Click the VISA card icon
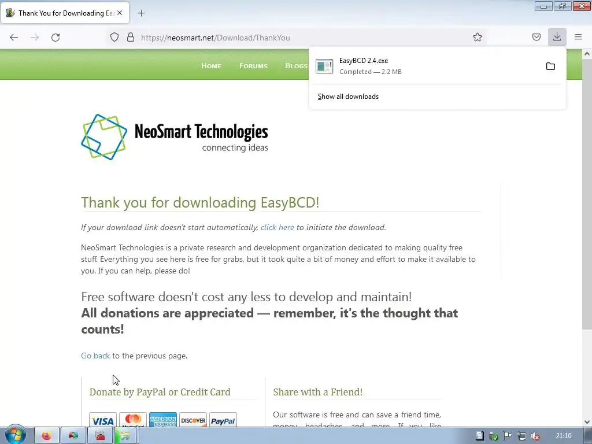 coord(103,420)
